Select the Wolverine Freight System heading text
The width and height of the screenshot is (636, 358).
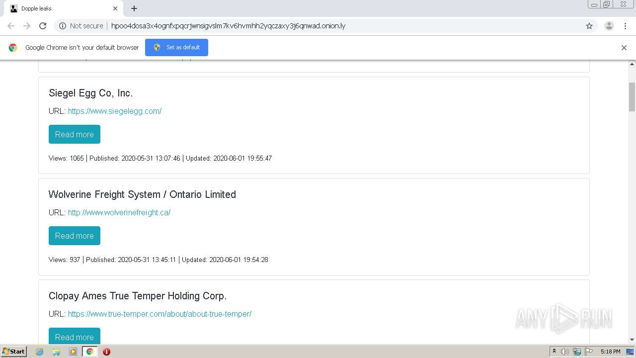click(142, 194)
